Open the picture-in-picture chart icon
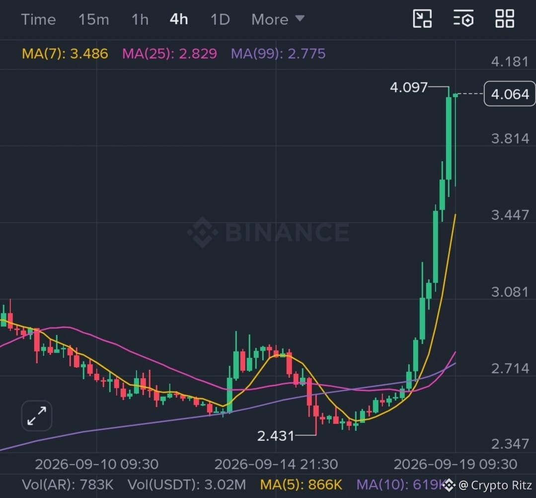This screenshot has width=536, height=498. pyautogui.click(x=423, y=18)
